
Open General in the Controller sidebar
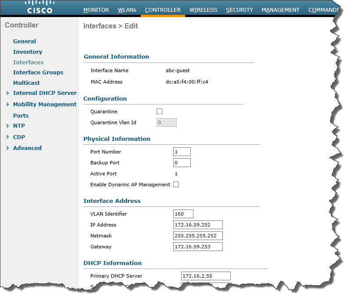click(x=24, y=42)
